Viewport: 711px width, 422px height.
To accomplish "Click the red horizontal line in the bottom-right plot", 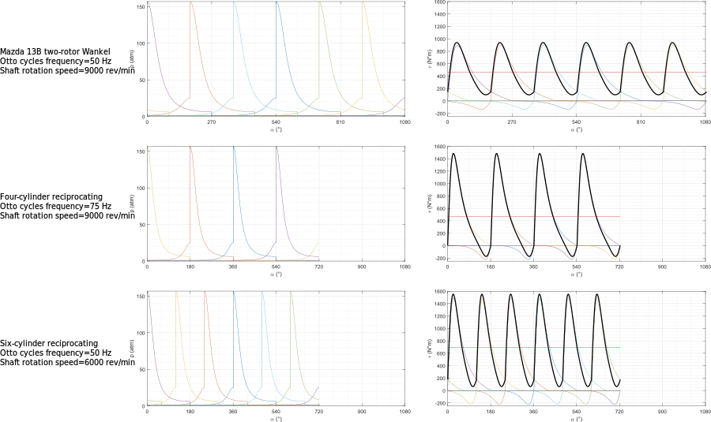I will tap(537, 348).
